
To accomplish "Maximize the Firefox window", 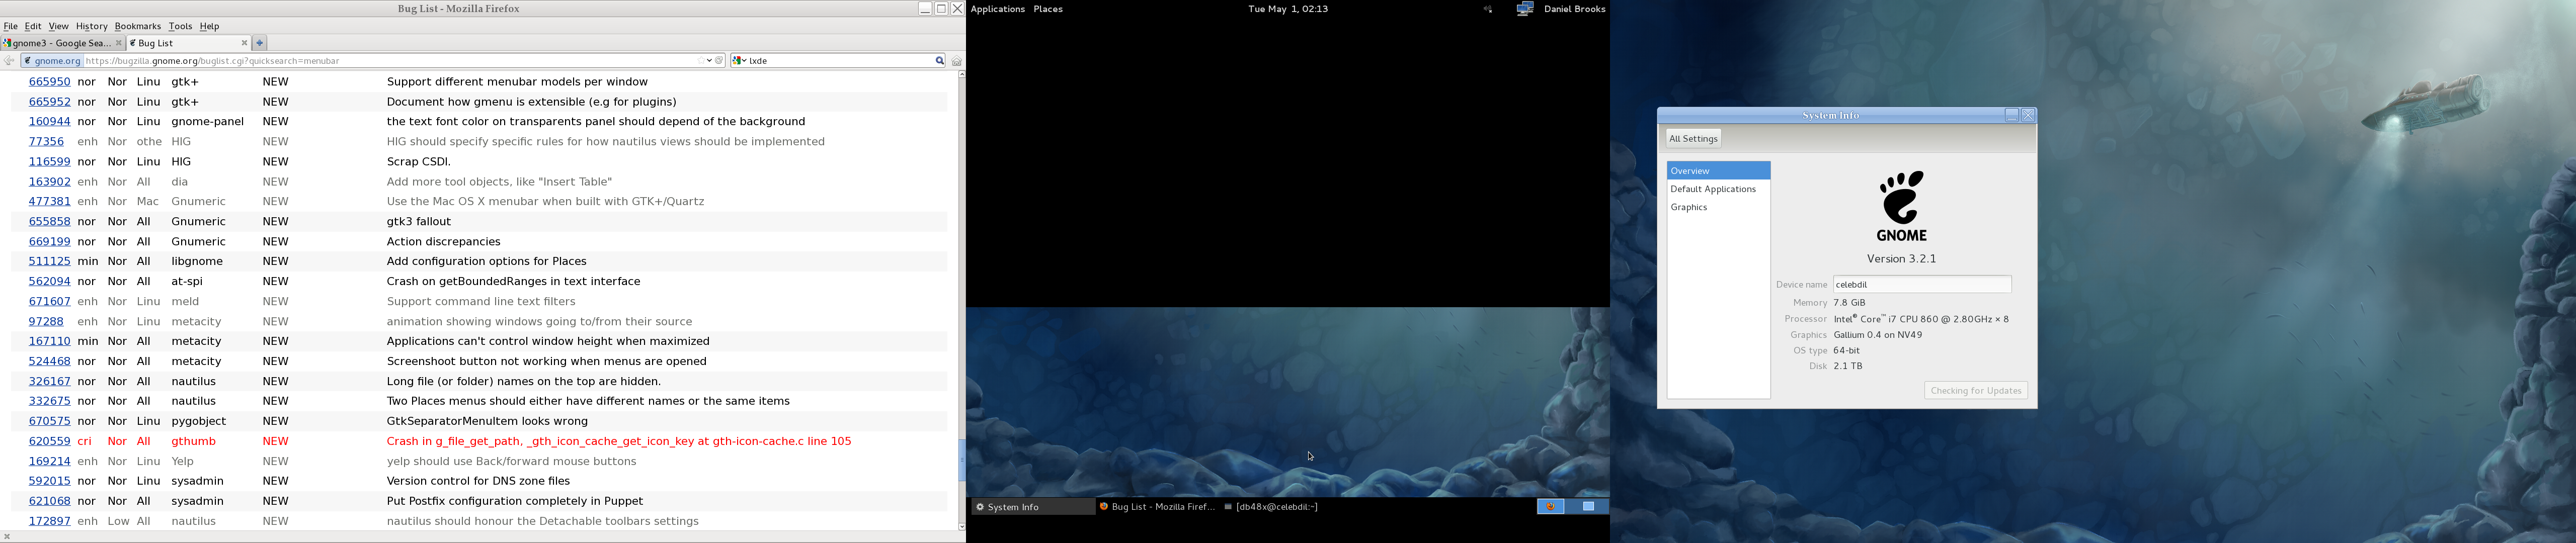I will [x=941, y=9].
